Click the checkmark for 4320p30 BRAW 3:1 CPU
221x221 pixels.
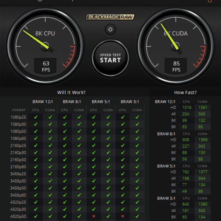pos(123,209)
